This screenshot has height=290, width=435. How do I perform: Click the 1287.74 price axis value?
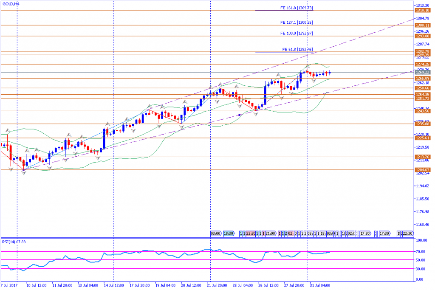(423, 44)
